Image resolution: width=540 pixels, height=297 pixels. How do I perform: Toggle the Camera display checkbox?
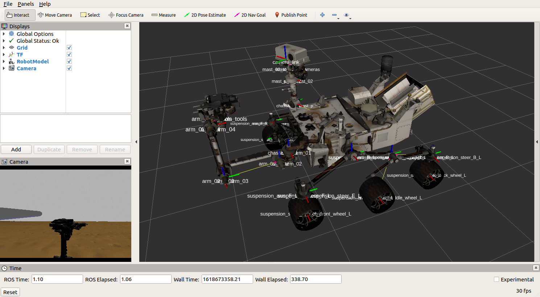coord(69,68)
